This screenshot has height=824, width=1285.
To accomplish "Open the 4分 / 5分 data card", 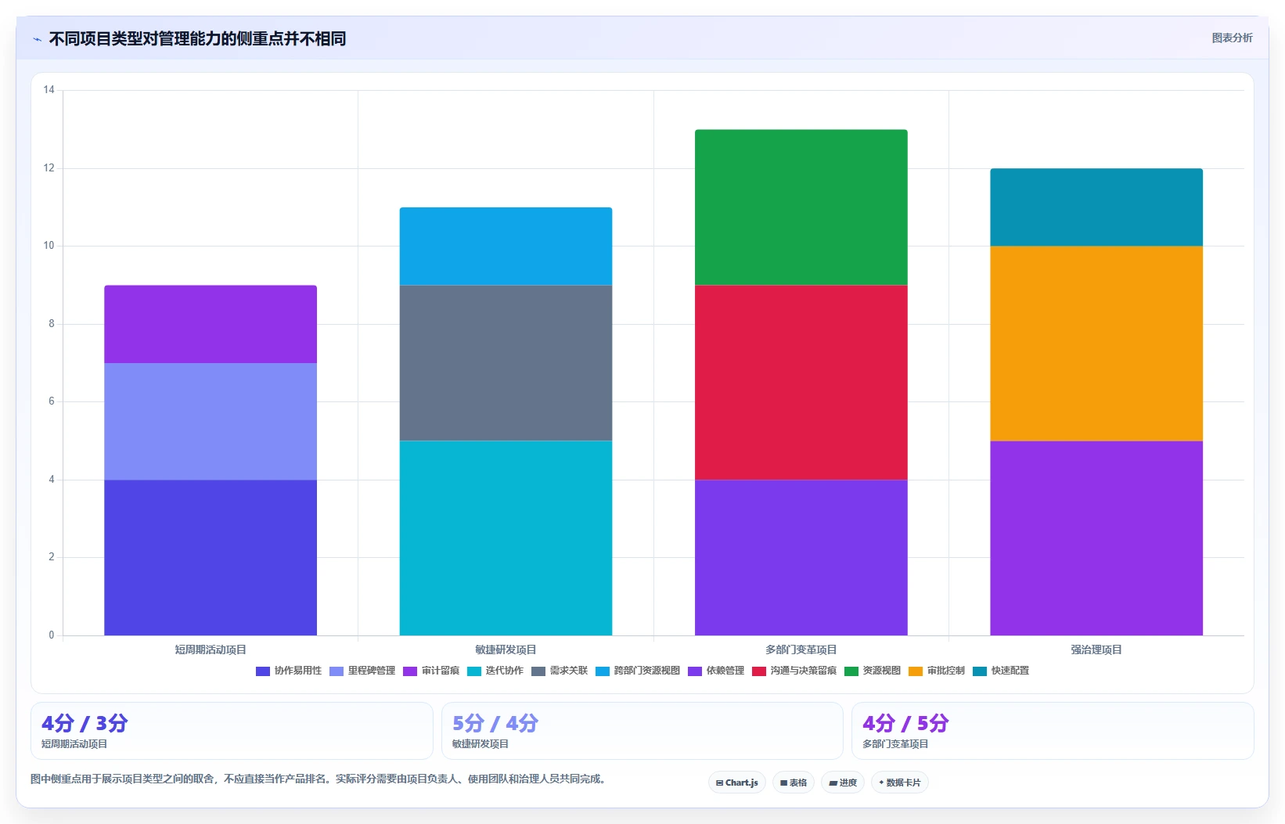I will [1053, 731].
